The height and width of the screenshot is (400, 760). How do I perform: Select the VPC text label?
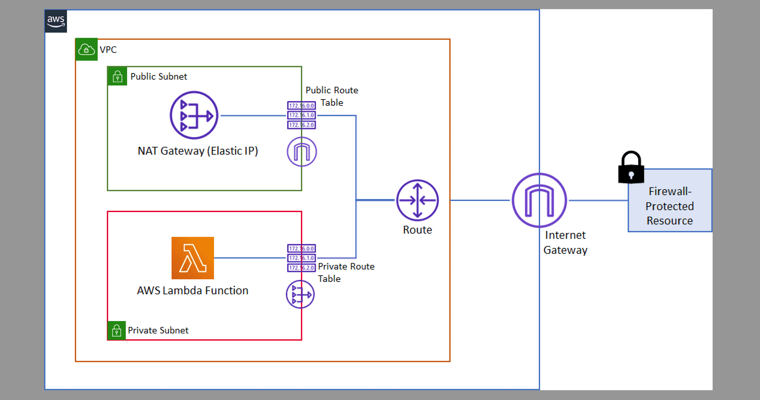click(x=108, y=50)
